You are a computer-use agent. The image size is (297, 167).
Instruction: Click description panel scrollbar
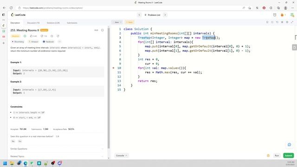pos(109,88)
